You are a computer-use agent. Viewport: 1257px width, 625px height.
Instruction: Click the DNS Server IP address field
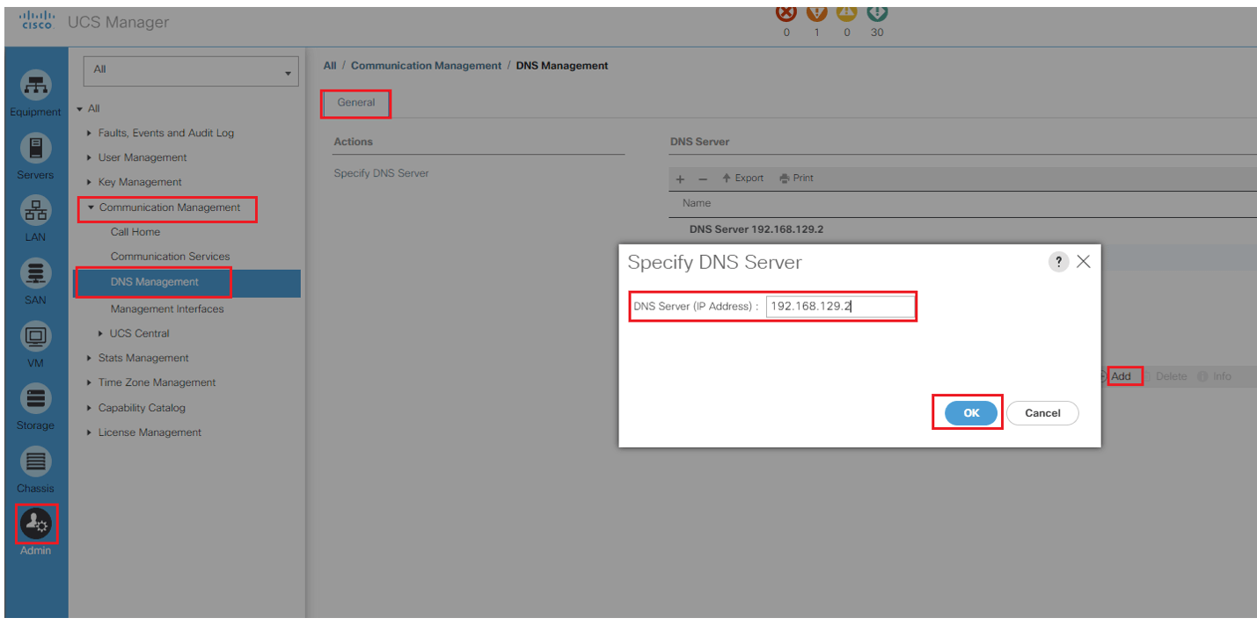tap(840, 306)
